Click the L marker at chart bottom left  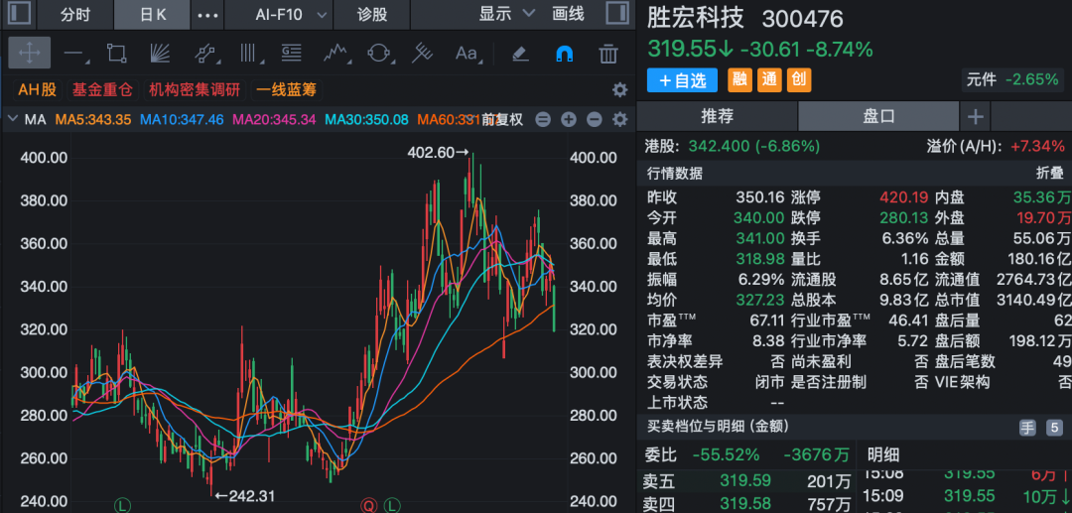(x=121, y=505)
